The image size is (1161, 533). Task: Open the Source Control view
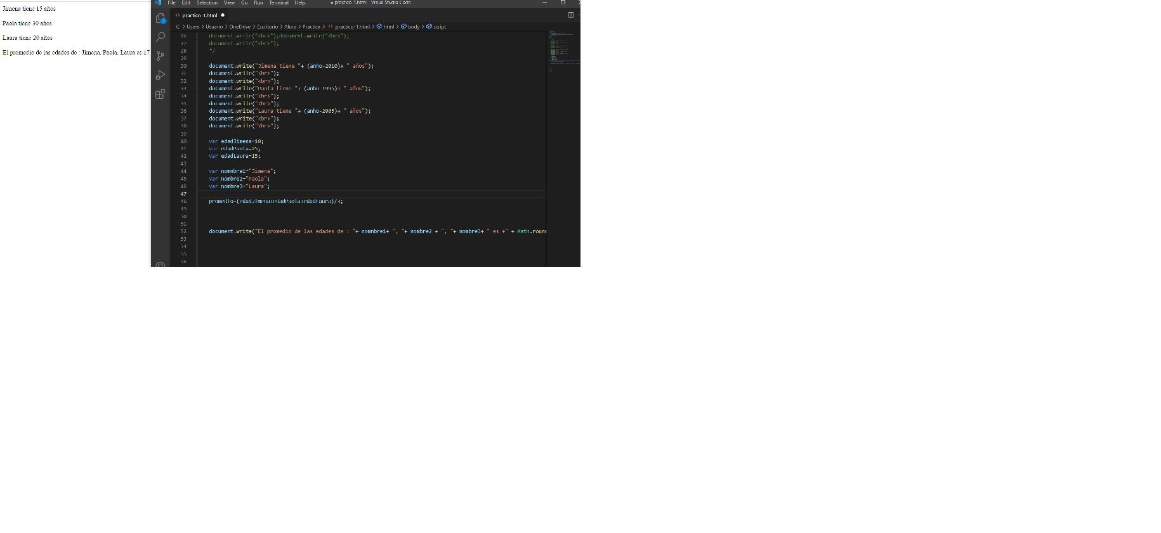[161, 56]
